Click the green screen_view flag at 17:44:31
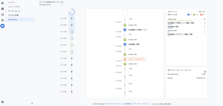 (125, 25)
